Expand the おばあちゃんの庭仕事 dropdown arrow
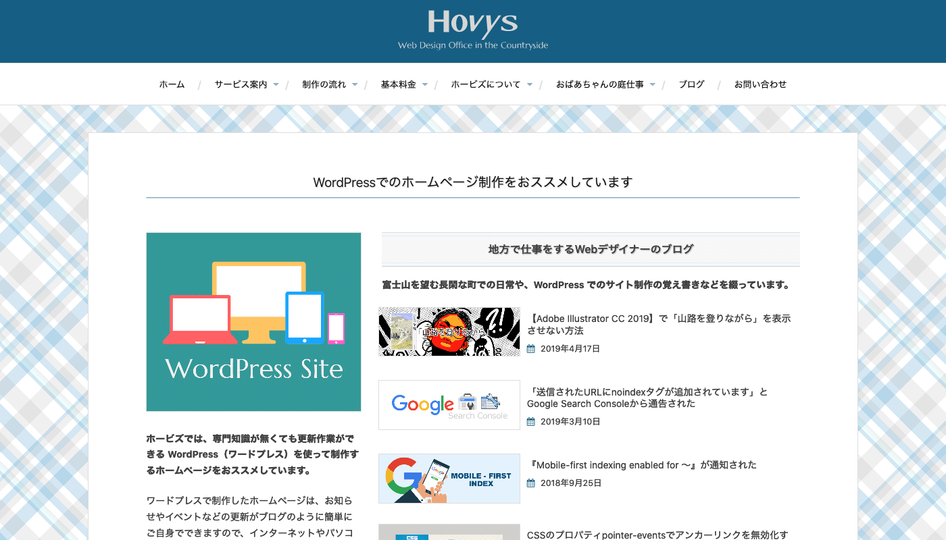This screenshot has width=946, height=540. (x=653, y=85)
